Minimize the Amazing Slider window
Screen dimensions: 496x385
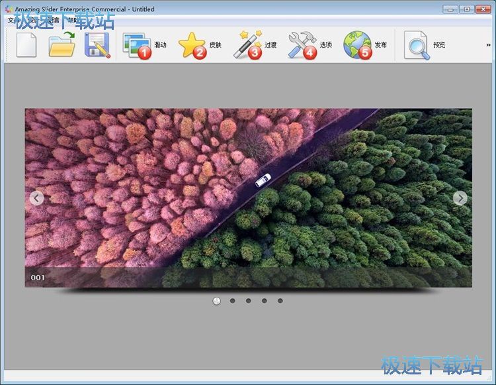pyautogui.click(x=450, y=9)
